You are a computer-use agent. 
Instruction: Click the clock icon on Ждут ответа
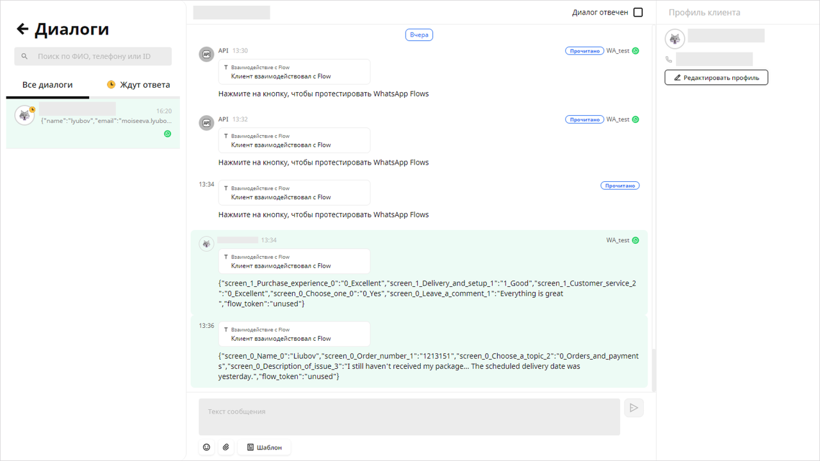[x=111, y=85]
